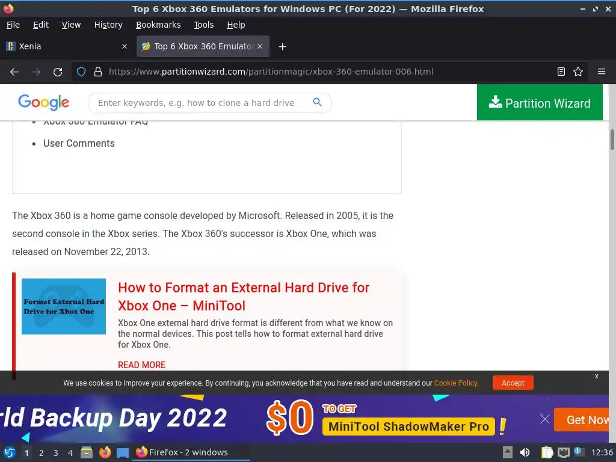Click the show desktop icon in taskbar
This screenshot has height=462, width=616.
[123, 453]
